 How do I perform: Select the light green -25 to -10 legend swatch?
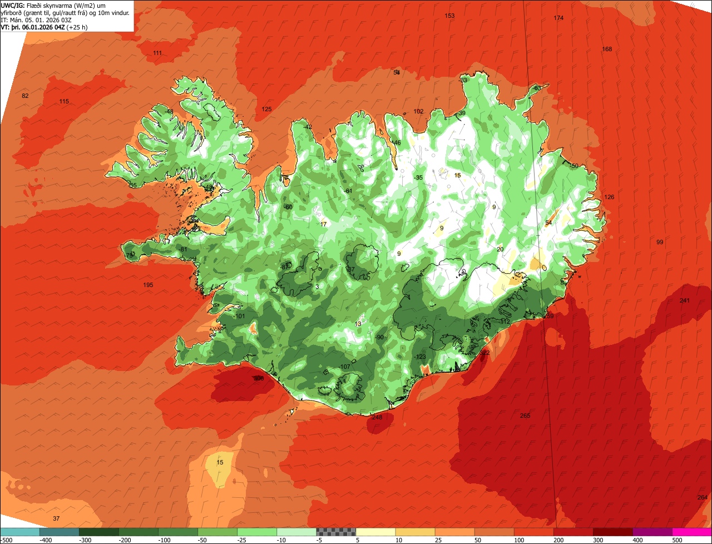(x=257, y=531)
